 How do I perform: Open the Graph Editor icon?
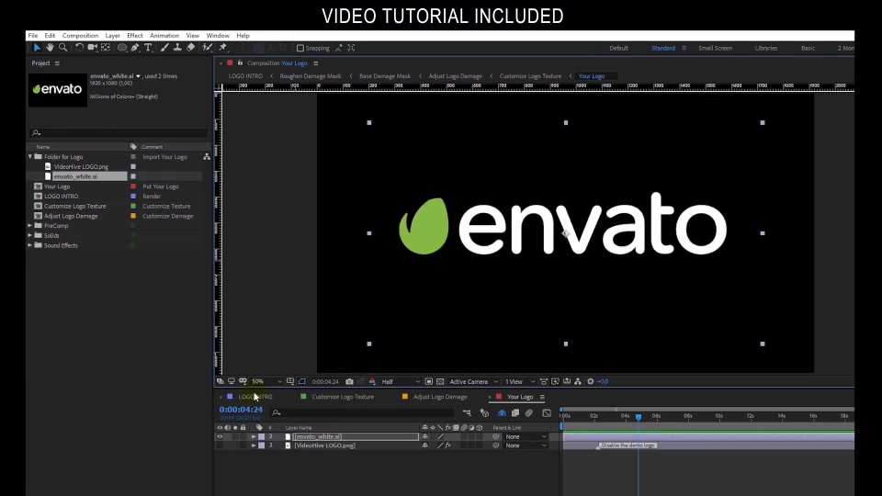[546, 412]
